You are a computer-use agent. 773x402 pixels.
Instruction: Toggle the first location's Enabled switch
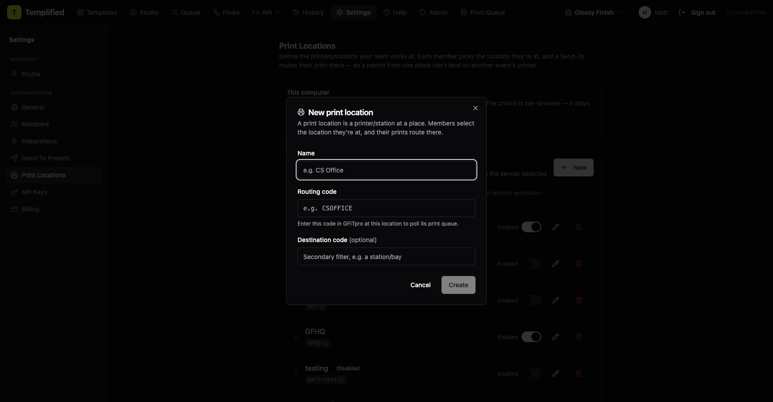tap(531, 227)
